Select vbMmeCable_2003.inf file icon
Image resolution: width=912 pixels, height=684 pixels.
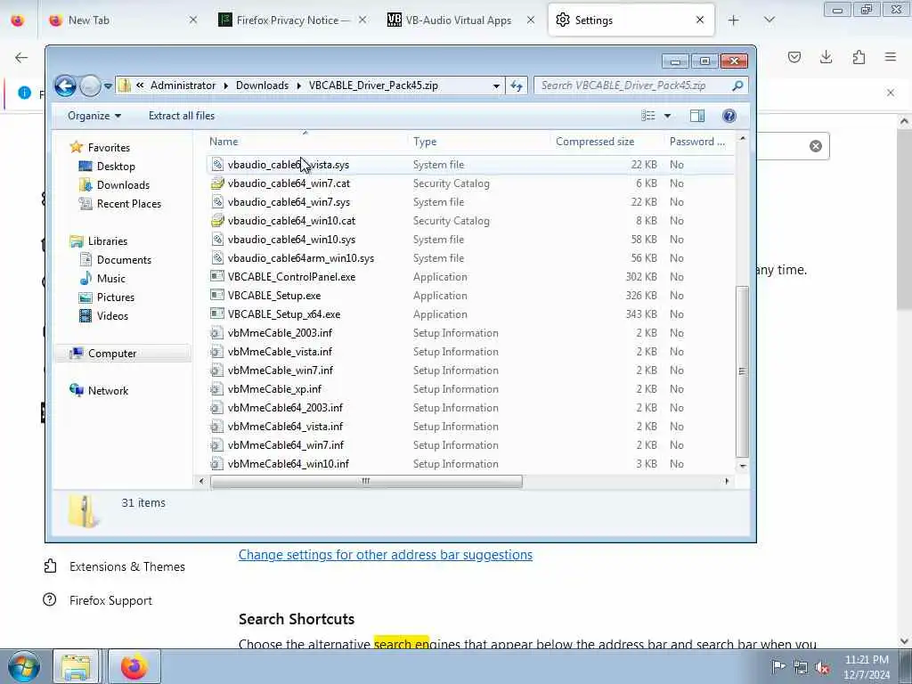click(x=217, y=333)
